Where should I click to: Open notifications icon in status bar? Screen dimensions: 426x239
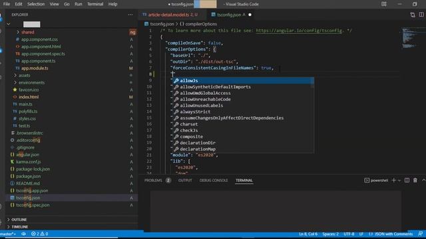pos(420,234)
